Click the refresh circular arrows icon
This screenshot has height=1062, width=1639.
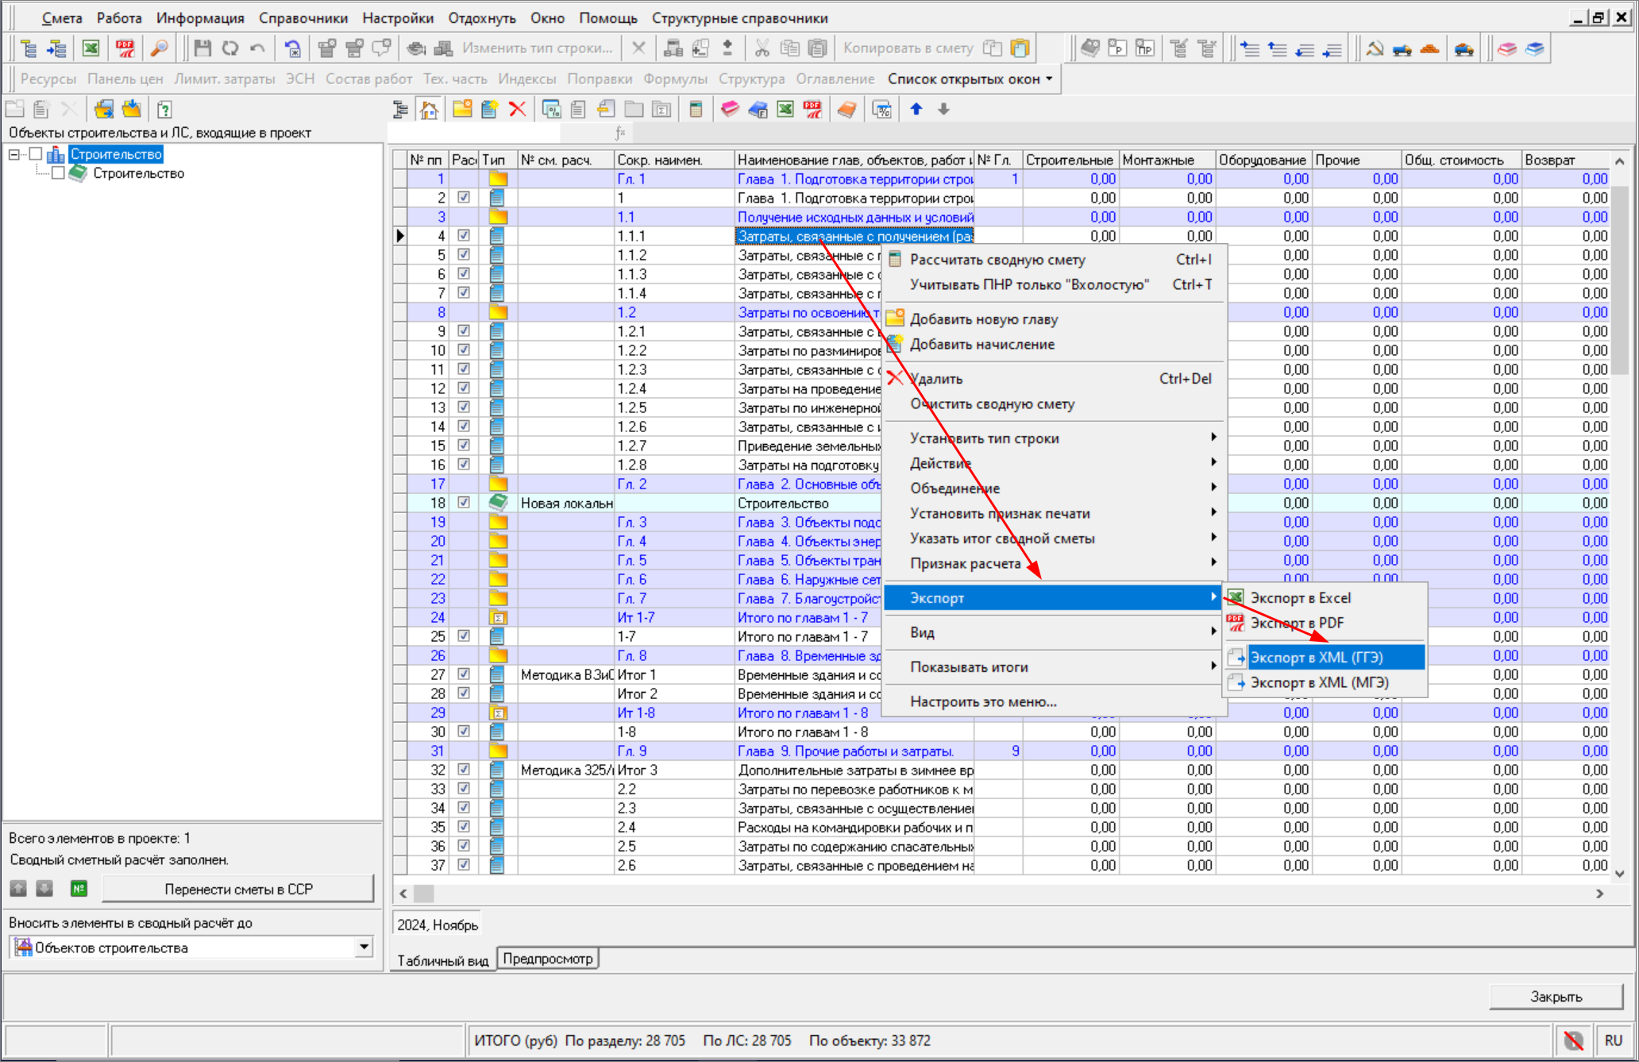(230, 48)
